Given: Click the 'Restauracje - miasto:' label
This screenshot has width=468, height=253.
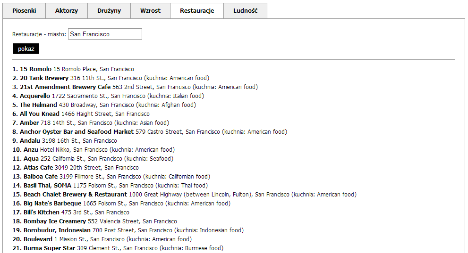Looking at the screenshot, I should [39, 34].
